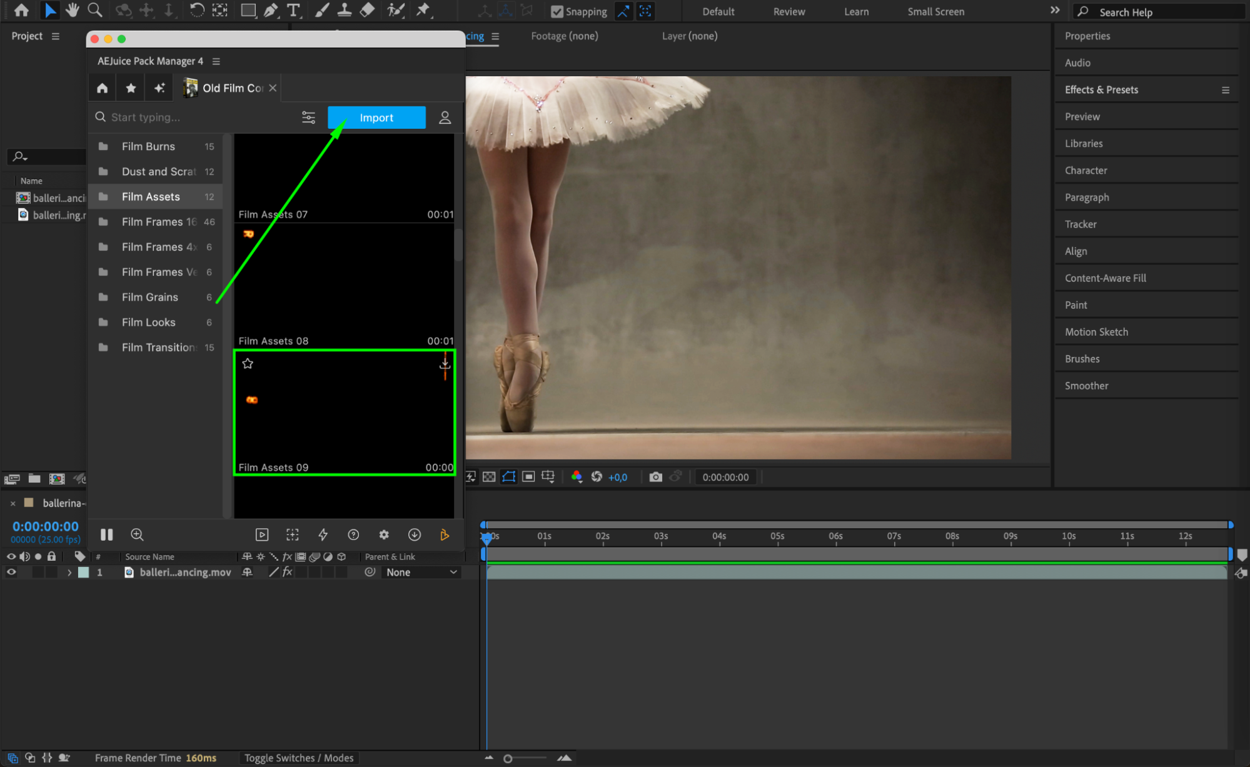Click the Puppet Pin tool
This screenshot has width=1250, height=767.
423,10
